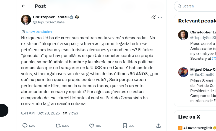216x131 pixels.
Task: Bookmark the post with 322 saves
Action: pyautogui.click(x=125, y=126)
